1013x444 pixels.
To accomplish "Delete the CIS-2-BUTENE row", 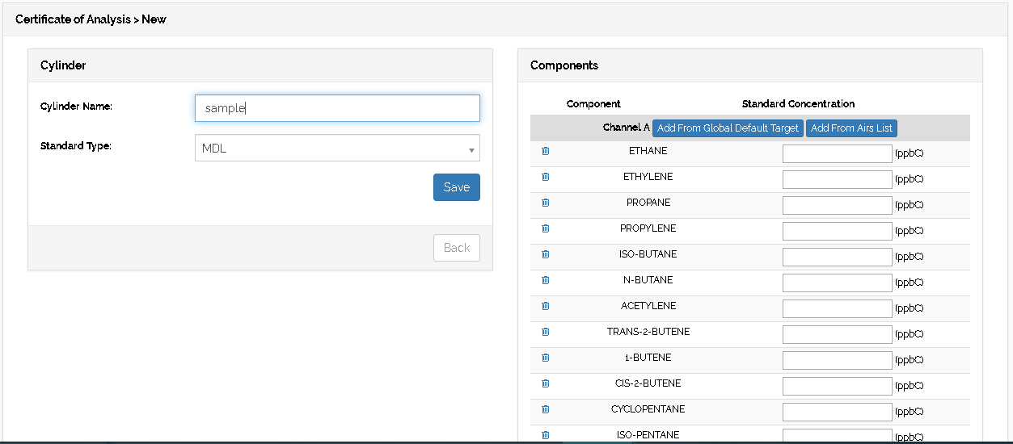I will tap(546, 383).
